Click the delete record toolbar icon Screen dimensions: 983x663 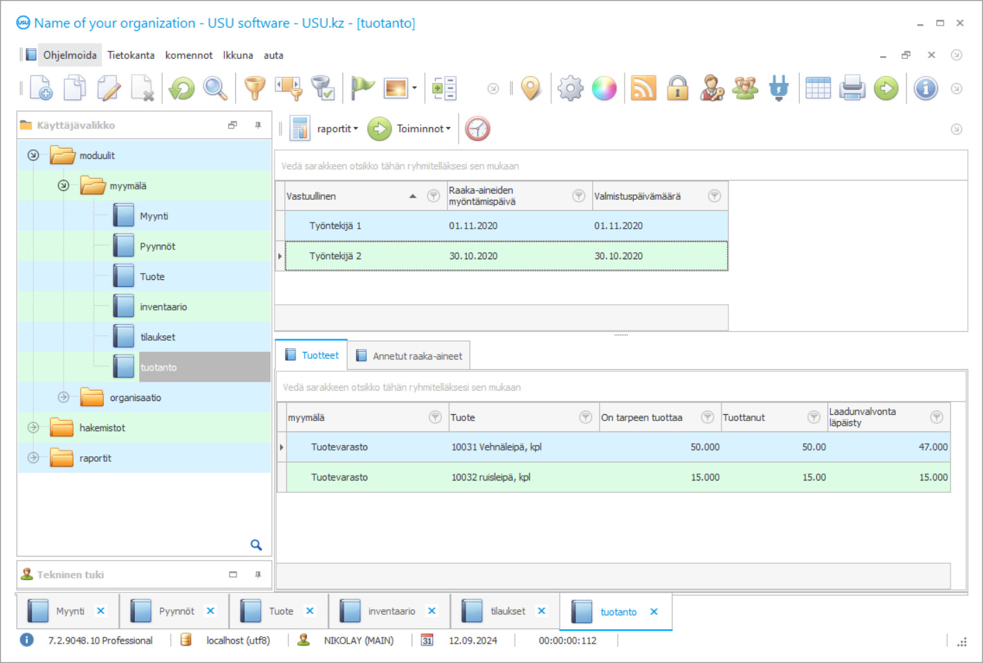pos(143,88)
